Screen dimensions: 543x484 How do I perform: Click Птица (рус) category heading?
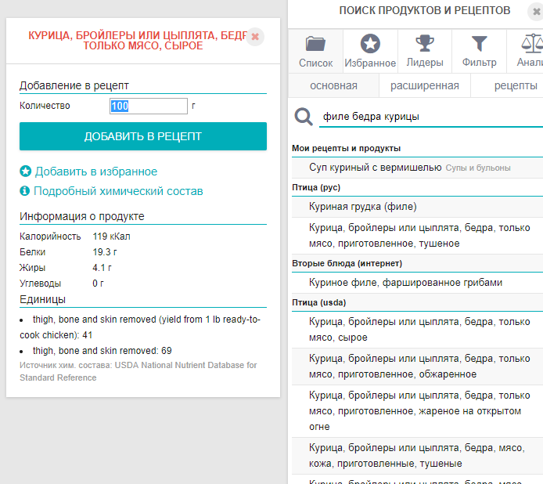pyautogui.click(x=316, y=187)
